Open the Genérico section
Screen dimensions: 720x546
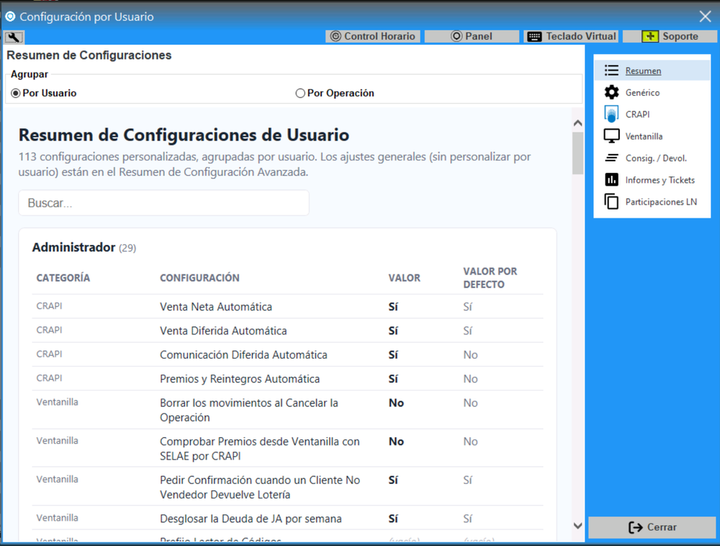(652, 92)
